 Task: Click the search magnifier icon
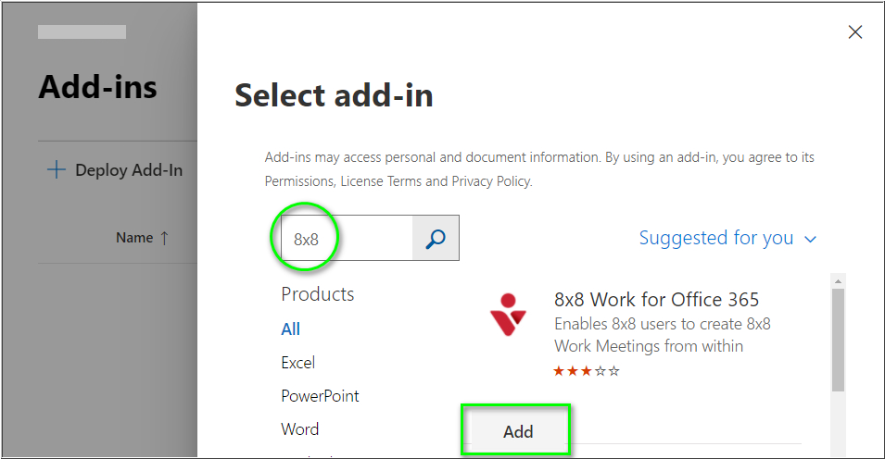pyautogui.click(x=436, y=239)
